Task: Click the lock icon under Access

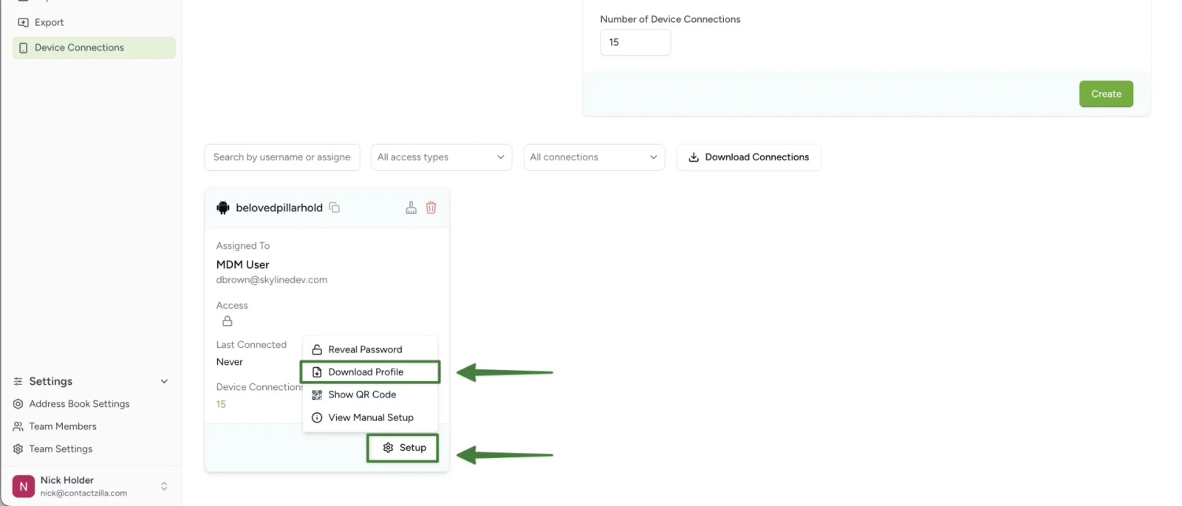Action: (x=227, y=321)
